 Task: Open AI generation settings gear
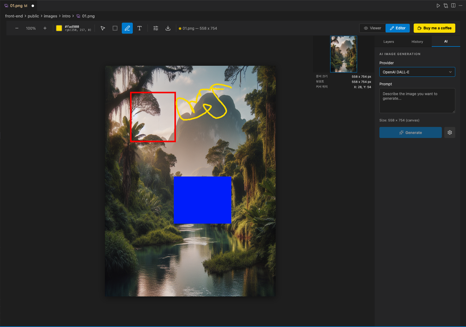click(x=449, y=132)
